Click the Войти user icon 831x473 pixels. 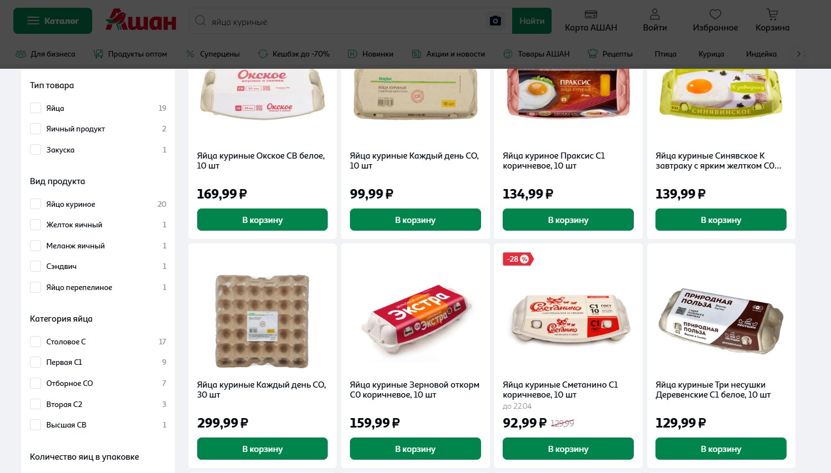coord(655,14)
